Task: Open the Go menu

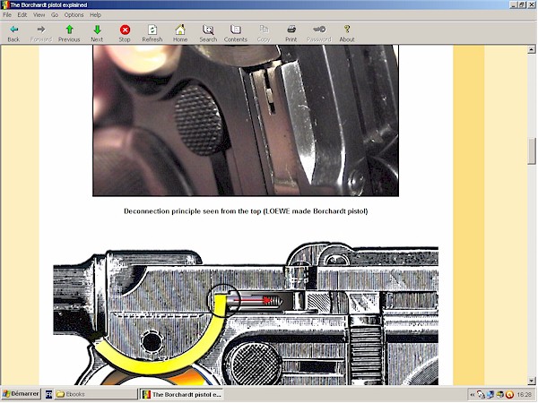Action: tap(55, 14)
